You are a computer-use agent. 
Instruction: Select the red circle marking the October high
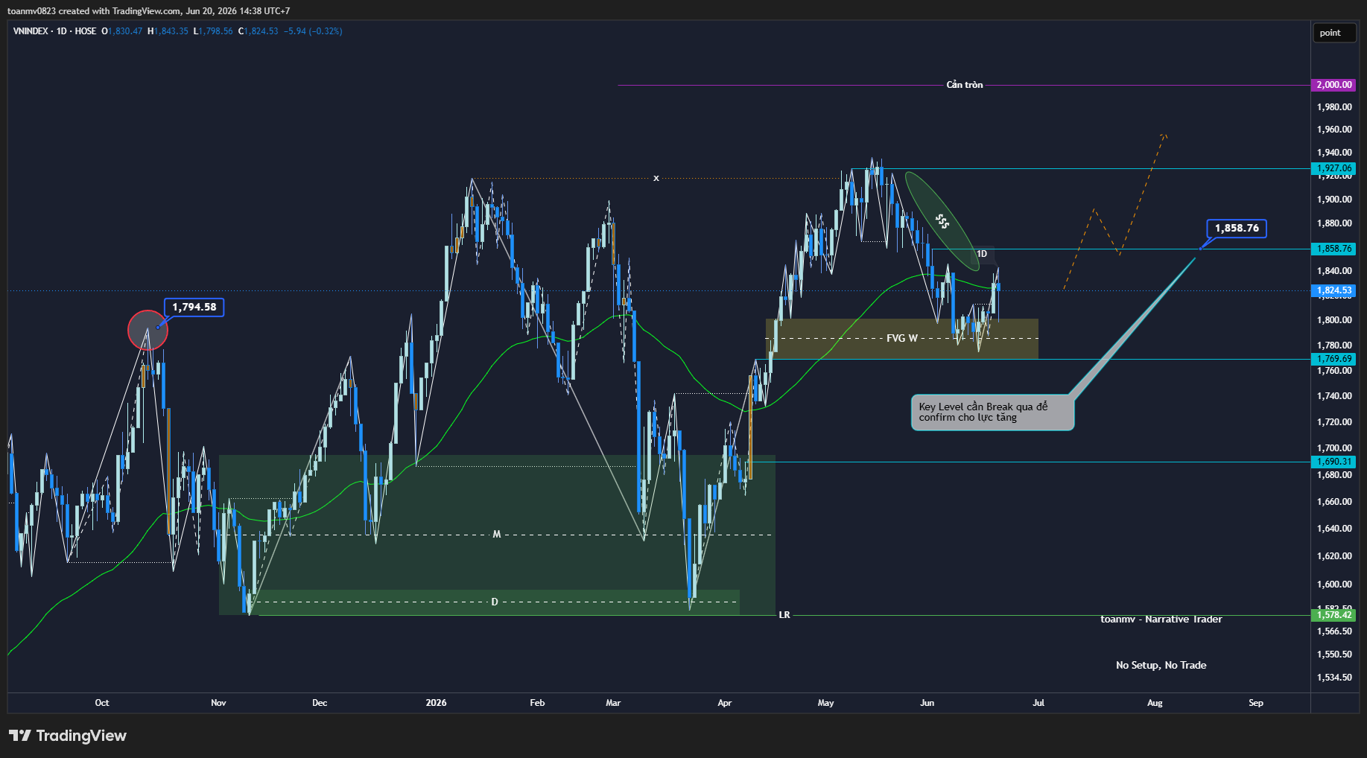coord(148,330)
